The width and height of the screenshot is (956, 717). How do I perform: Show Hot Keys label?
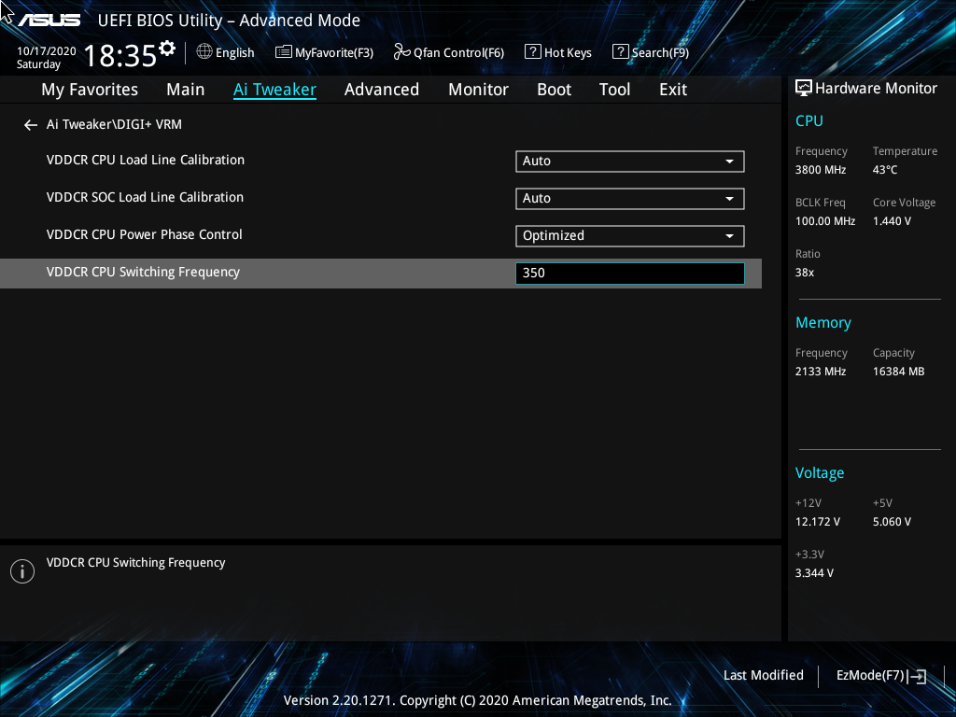(568, 53)
